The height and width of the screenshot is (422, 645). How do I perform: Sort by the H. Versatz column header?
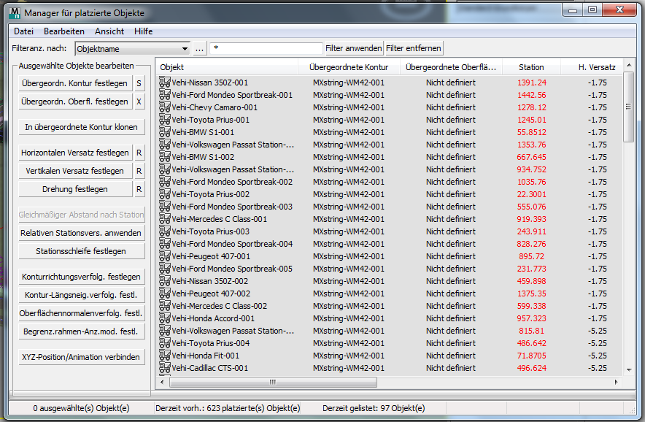coord(592,67)
